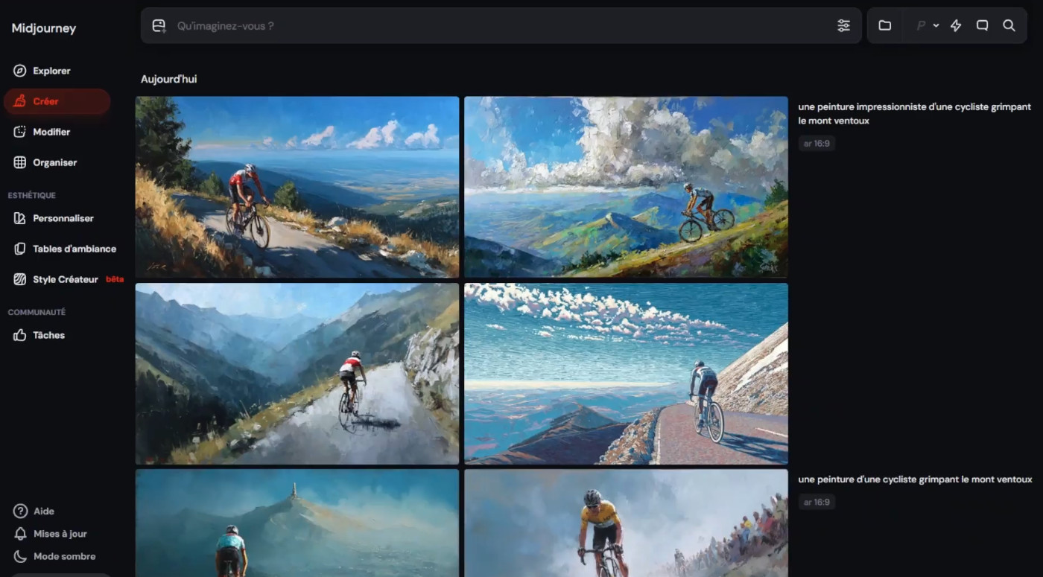Open the chat bubble icon in toolbar
The height and width of the screenshot is (577, 1043).
[982, 26]
